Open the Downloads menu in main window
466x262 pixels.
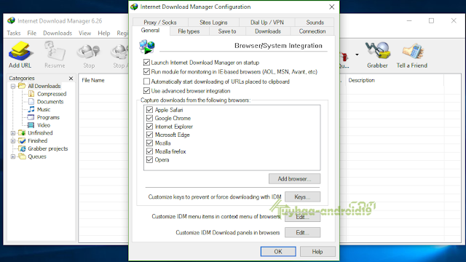[x=58, y=33]
